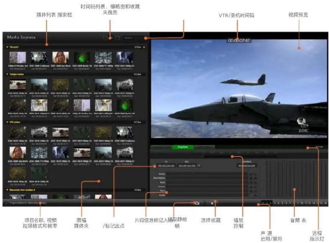The image size is (329, 243).
Task: Click the '6 Clips' count on Scratch bin
Action: click(138, 47)
